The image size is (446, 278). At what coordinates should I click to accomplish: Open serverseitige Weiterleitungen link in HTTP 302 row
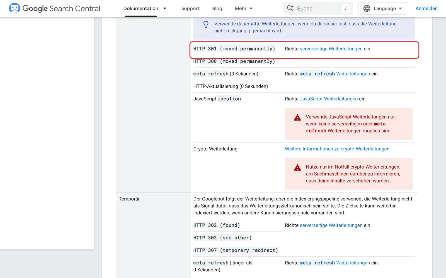[331, 225]
